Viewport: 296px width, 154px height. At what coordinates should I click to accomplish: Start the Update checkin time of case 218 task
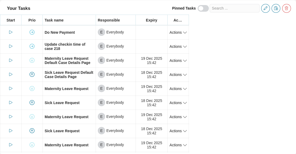coord(11,46)
